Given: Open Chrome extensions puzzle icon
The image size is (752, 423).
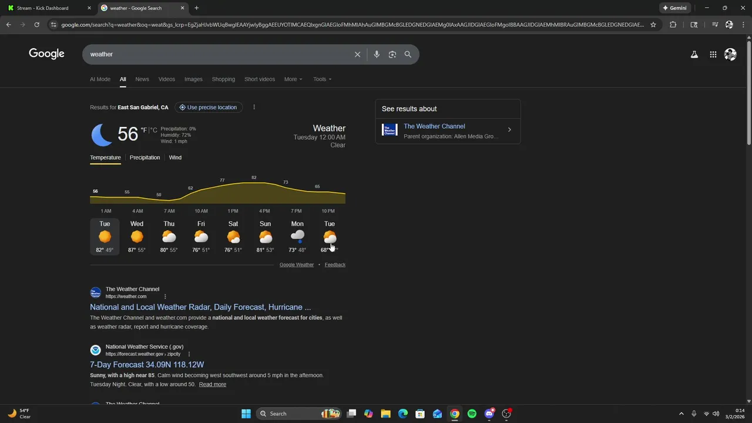Looking at the screenshot, I should pos(673,25).
